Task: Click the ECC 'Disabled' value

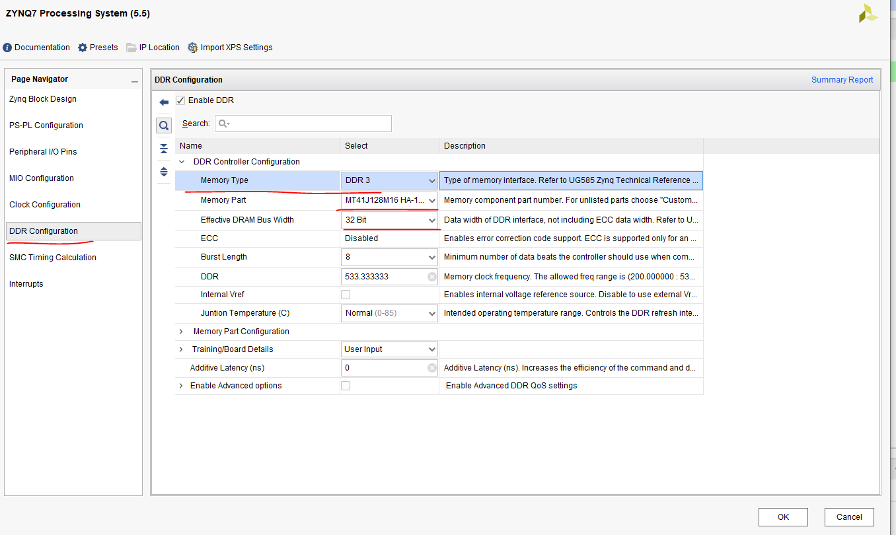Action: pyautogui.click(x=361, y=238)
